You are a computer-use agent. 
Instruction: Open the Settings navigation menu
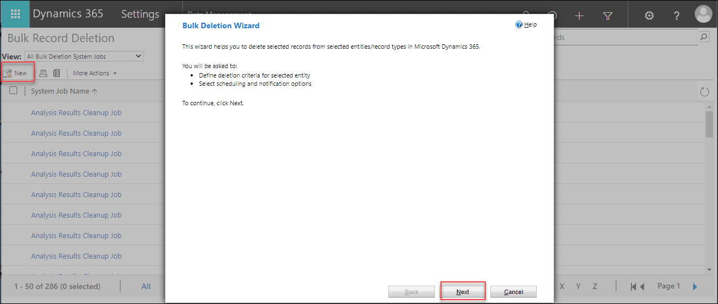140,14
